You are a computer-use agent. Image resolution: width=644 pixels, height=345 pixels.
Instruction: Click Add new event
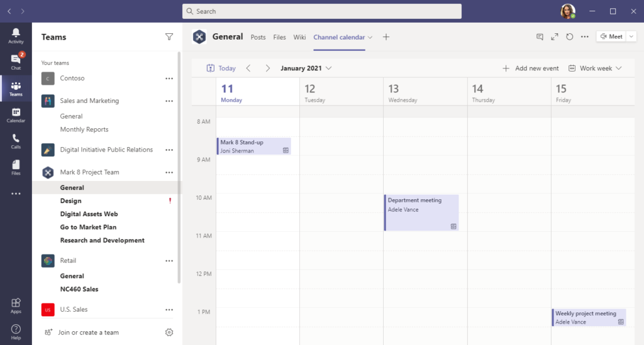pyautogui.click(x=530, y=68)
